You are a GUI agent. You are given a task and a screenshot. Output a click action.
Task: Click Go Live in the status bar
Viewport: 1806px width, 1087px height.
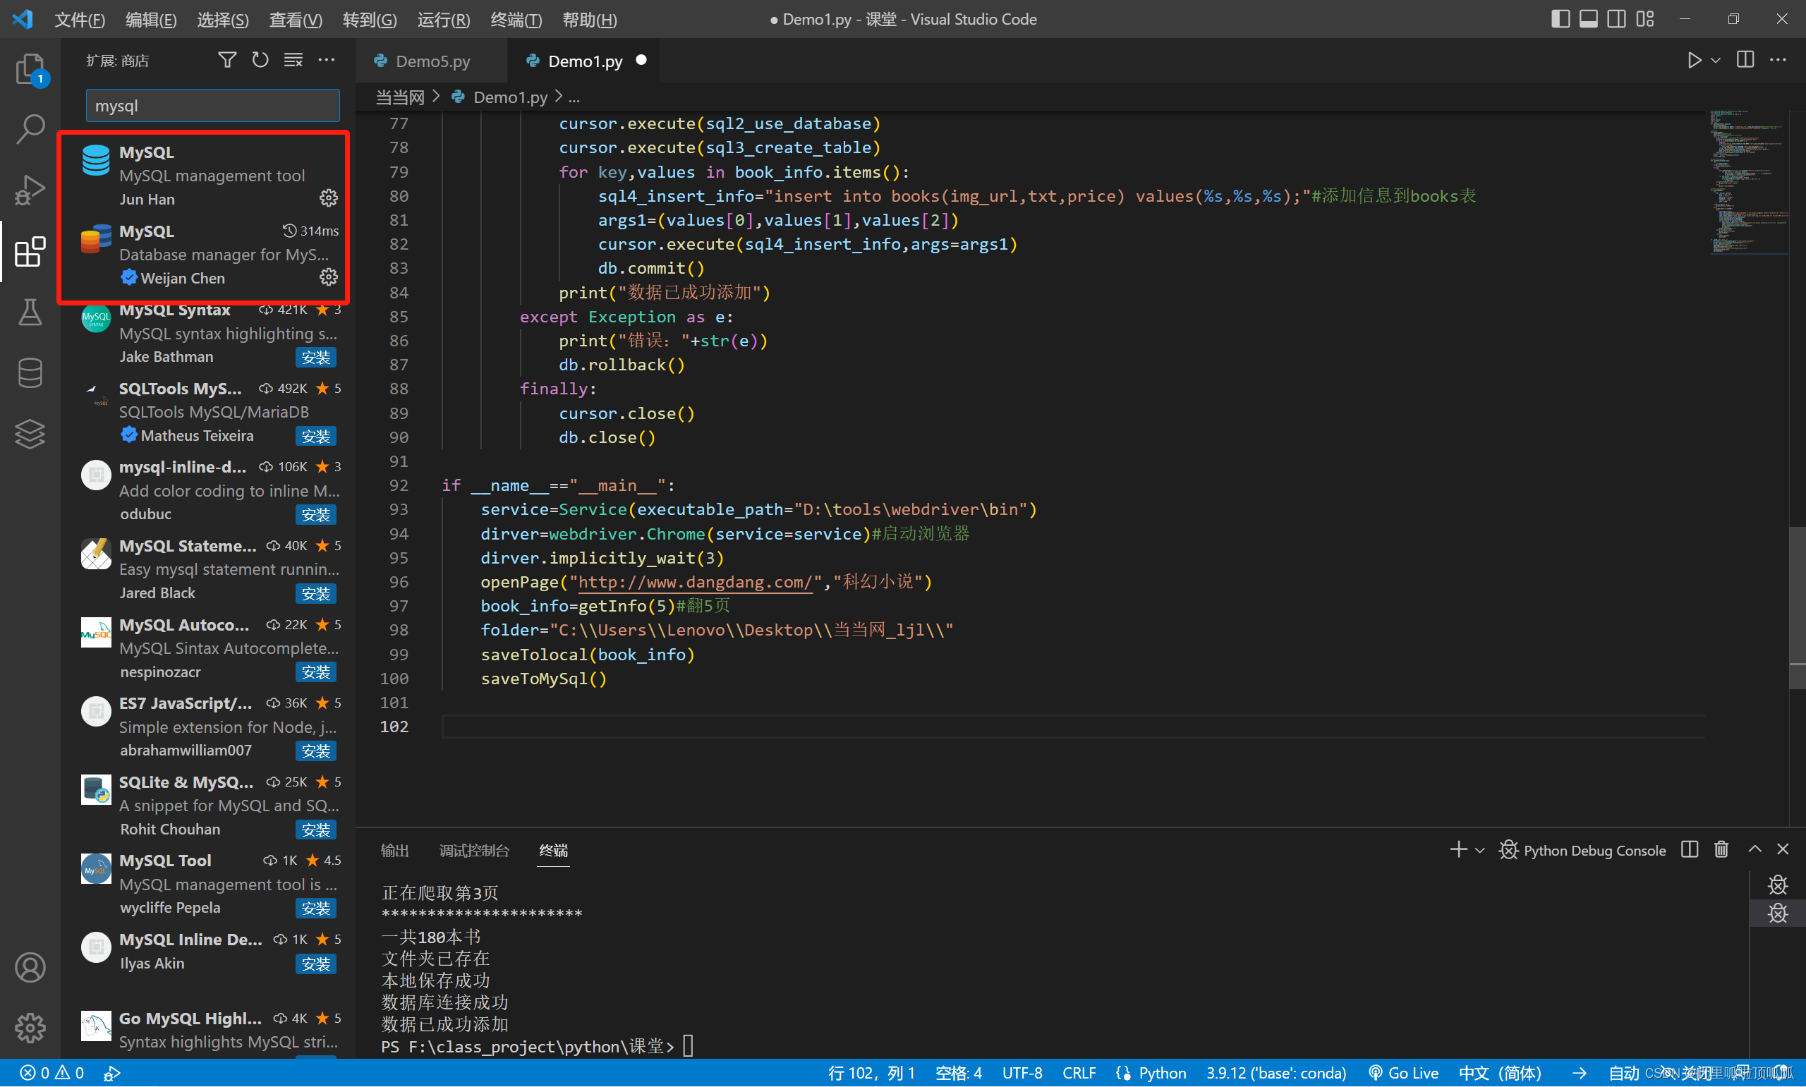pos(1403,1073)
